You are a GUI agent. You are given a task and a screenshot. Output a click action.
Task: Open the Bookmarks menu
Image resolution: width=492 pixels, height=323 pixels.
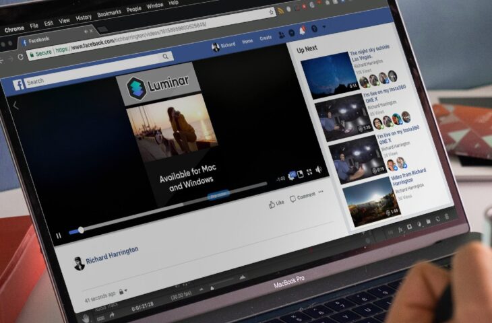click(109, 13)
